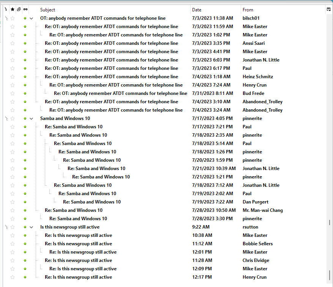The width and height of the screenshot is (333, 287).
Task: Toggle read dot on Mike Easter's 12:09 PM reply
Action: point(25,269)
